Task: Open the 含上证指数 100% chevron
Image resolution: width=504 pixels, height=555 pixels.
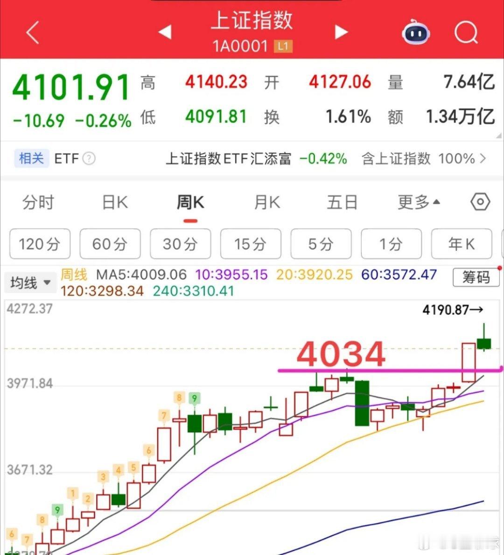Action: [x=483, y=158]
